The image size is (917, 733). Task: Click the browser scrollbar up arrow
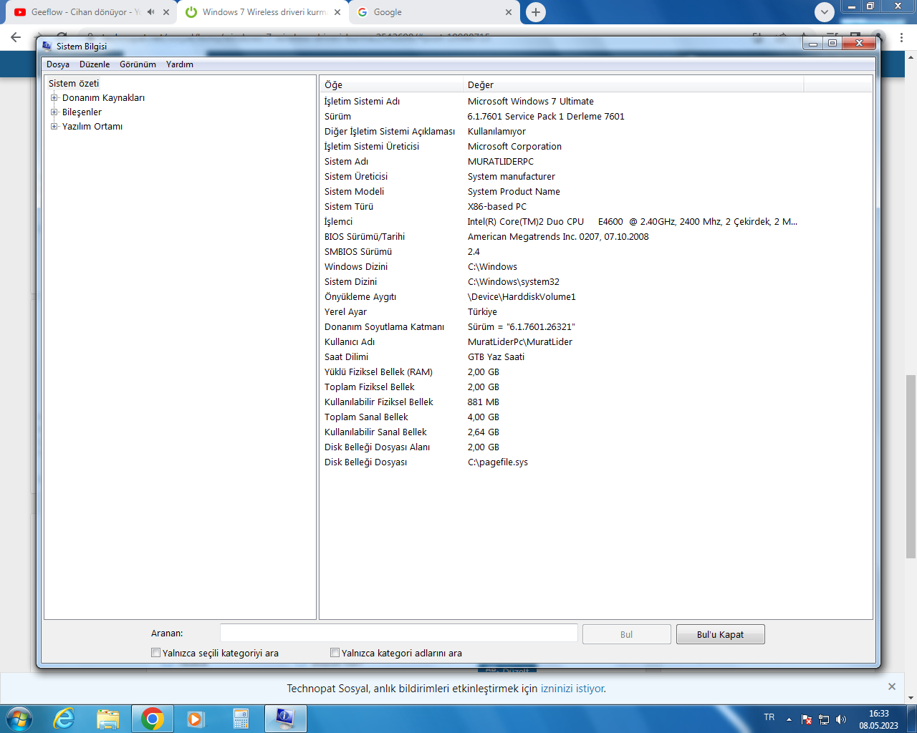pyautogui.click(x=911, y=56)
